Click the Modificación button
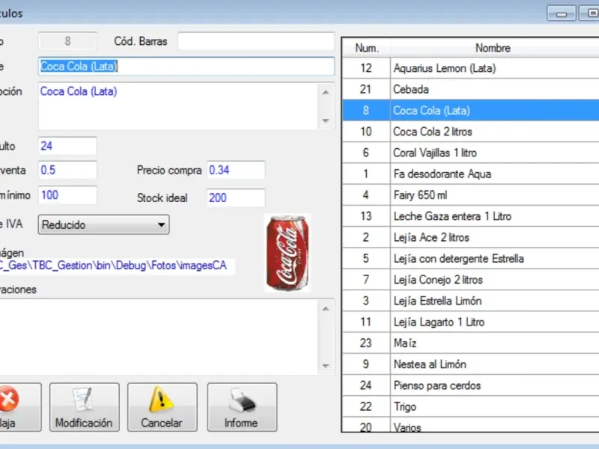Screen dimensions: 599x449 pos(84,407)
